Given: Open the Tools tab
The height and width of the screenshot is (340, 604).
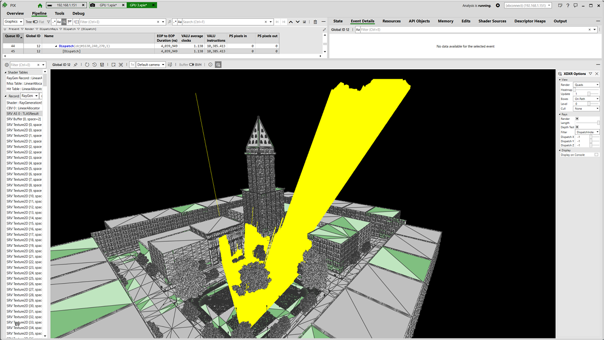Looking at the screenshot, I should pyautogui.click(x=59, y=14).
